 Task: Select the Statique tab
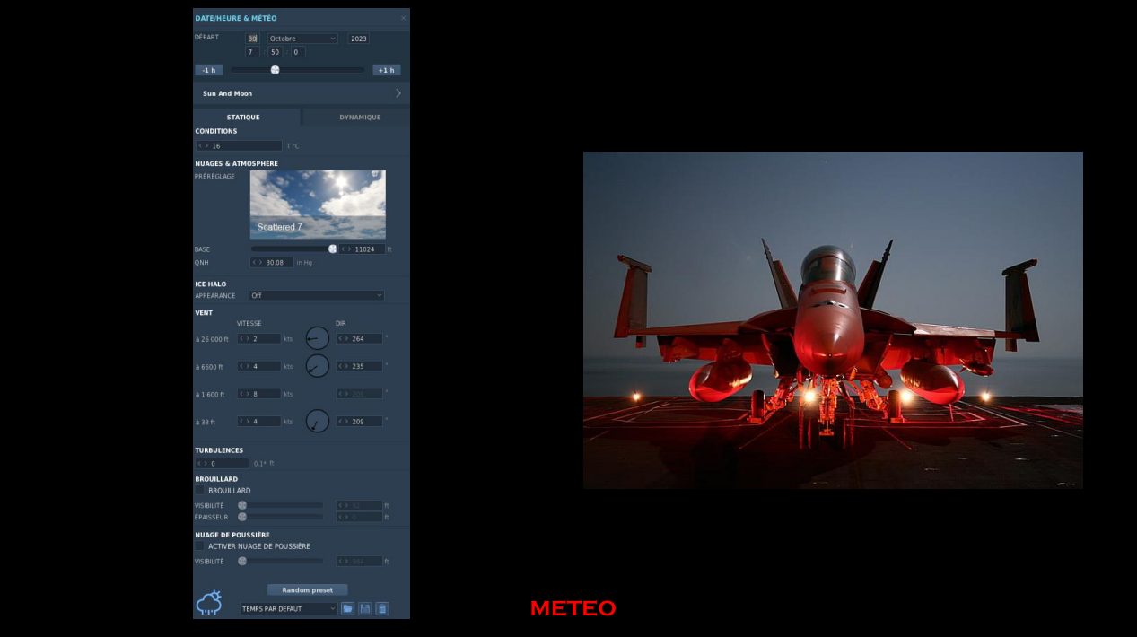[x=243, y=118]
